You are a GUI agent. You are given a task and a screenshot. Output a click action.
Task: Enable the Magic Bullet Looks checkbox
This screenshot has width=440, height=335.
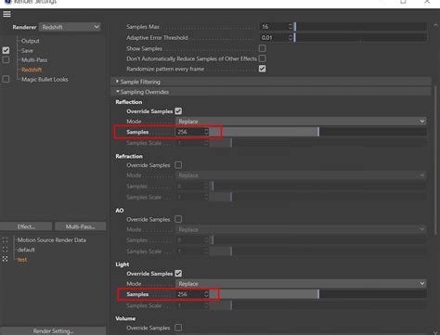click(6, 79)
